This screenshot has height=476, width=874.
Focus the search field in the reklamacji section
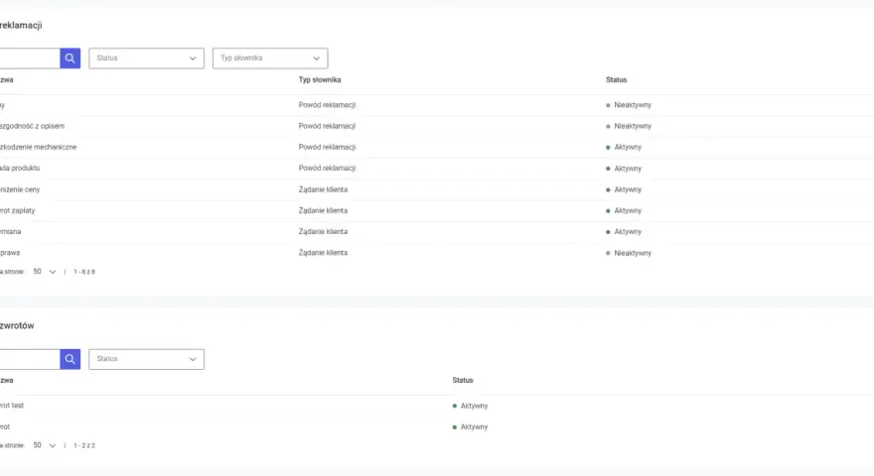click(x=30, y=58)
